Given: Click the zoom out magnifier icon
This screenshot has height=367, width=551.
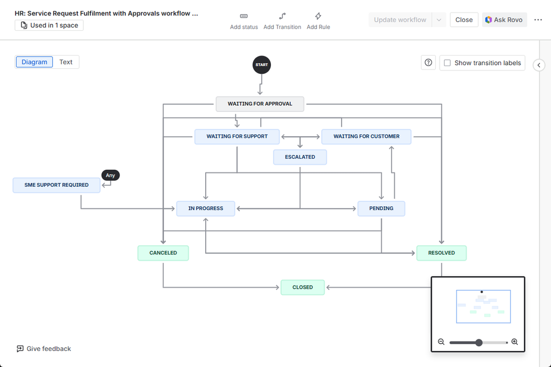Looking at the screenshot, I should tap(441, 342).
